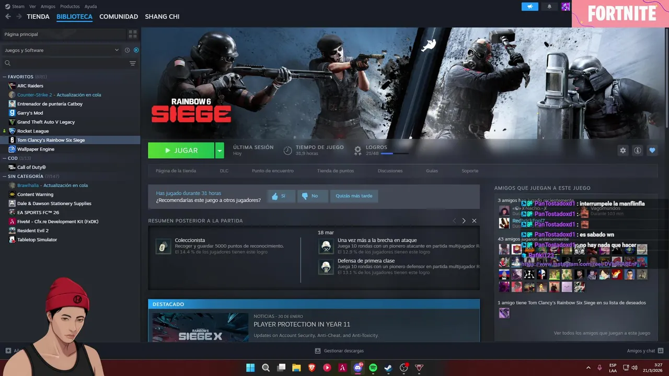Click the Content Warning game icon
This screenshot has width=669, height=376.
pos(12,194)
